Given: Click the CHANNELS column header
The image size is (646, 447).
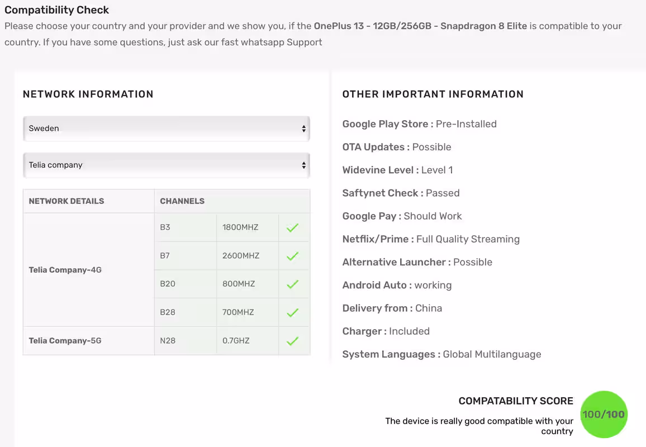Looking at the screenshot, I should click(x=182, y=201).
